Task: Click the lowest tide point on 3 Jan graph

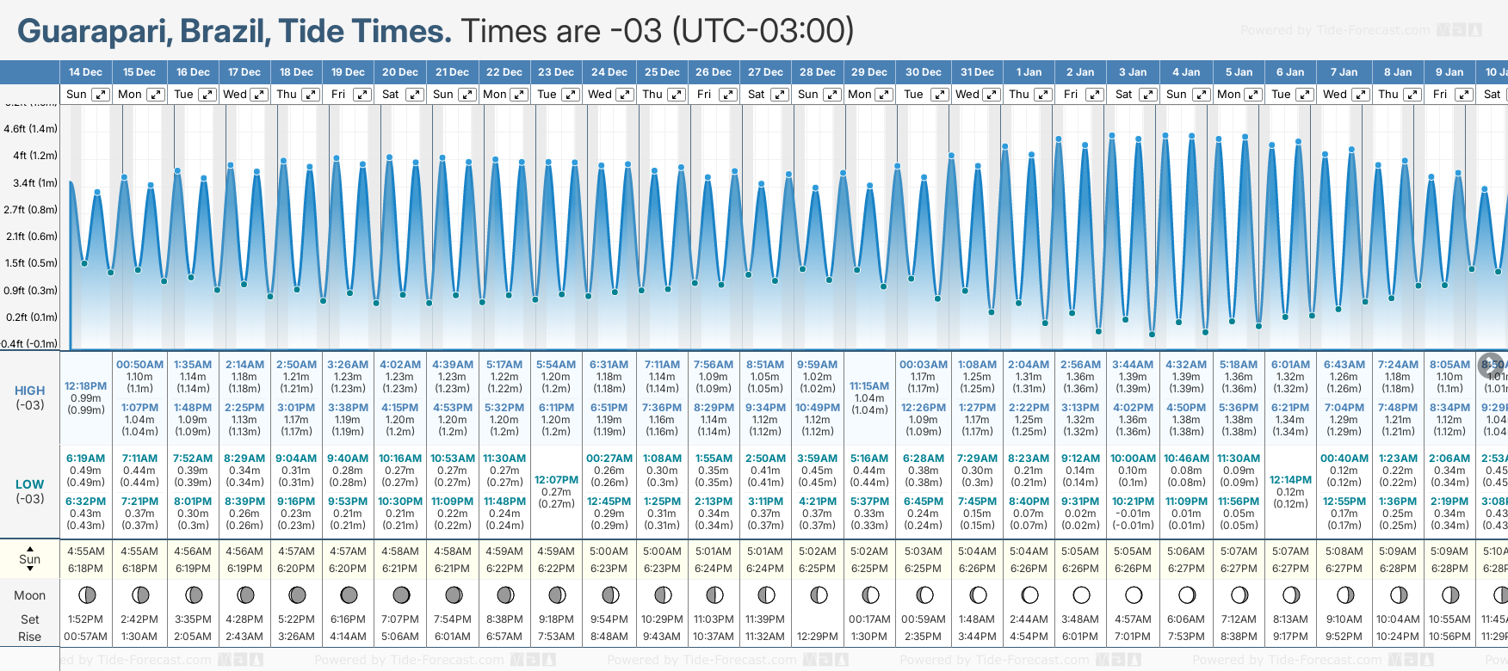Action: pyautogui.click(x=1152, y=334)
